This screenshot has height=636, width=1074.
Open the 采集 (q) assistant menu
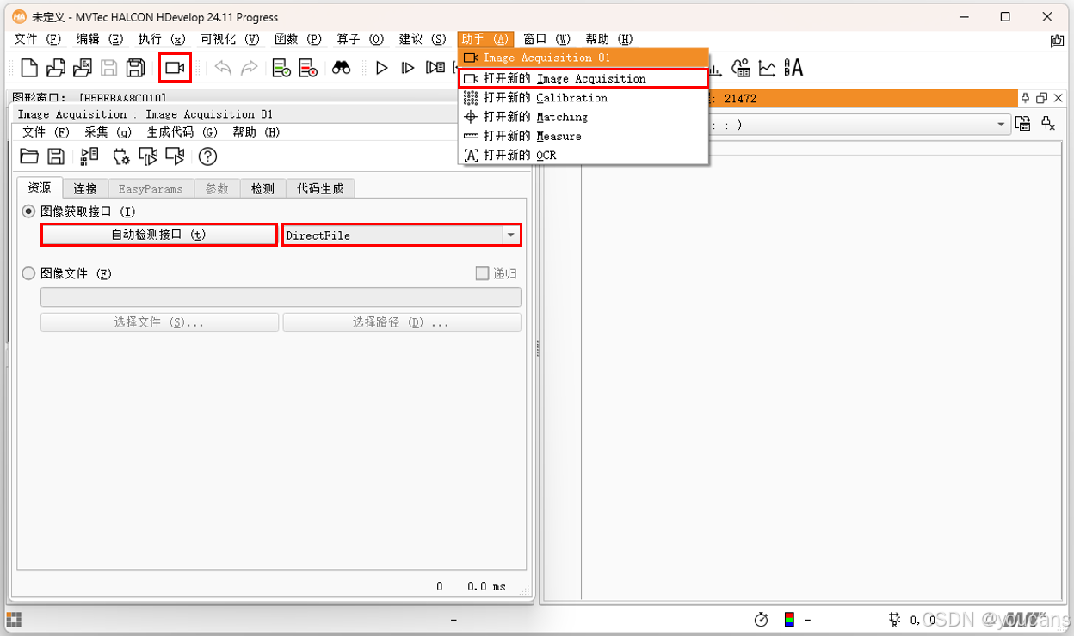[x=108, y=132]
